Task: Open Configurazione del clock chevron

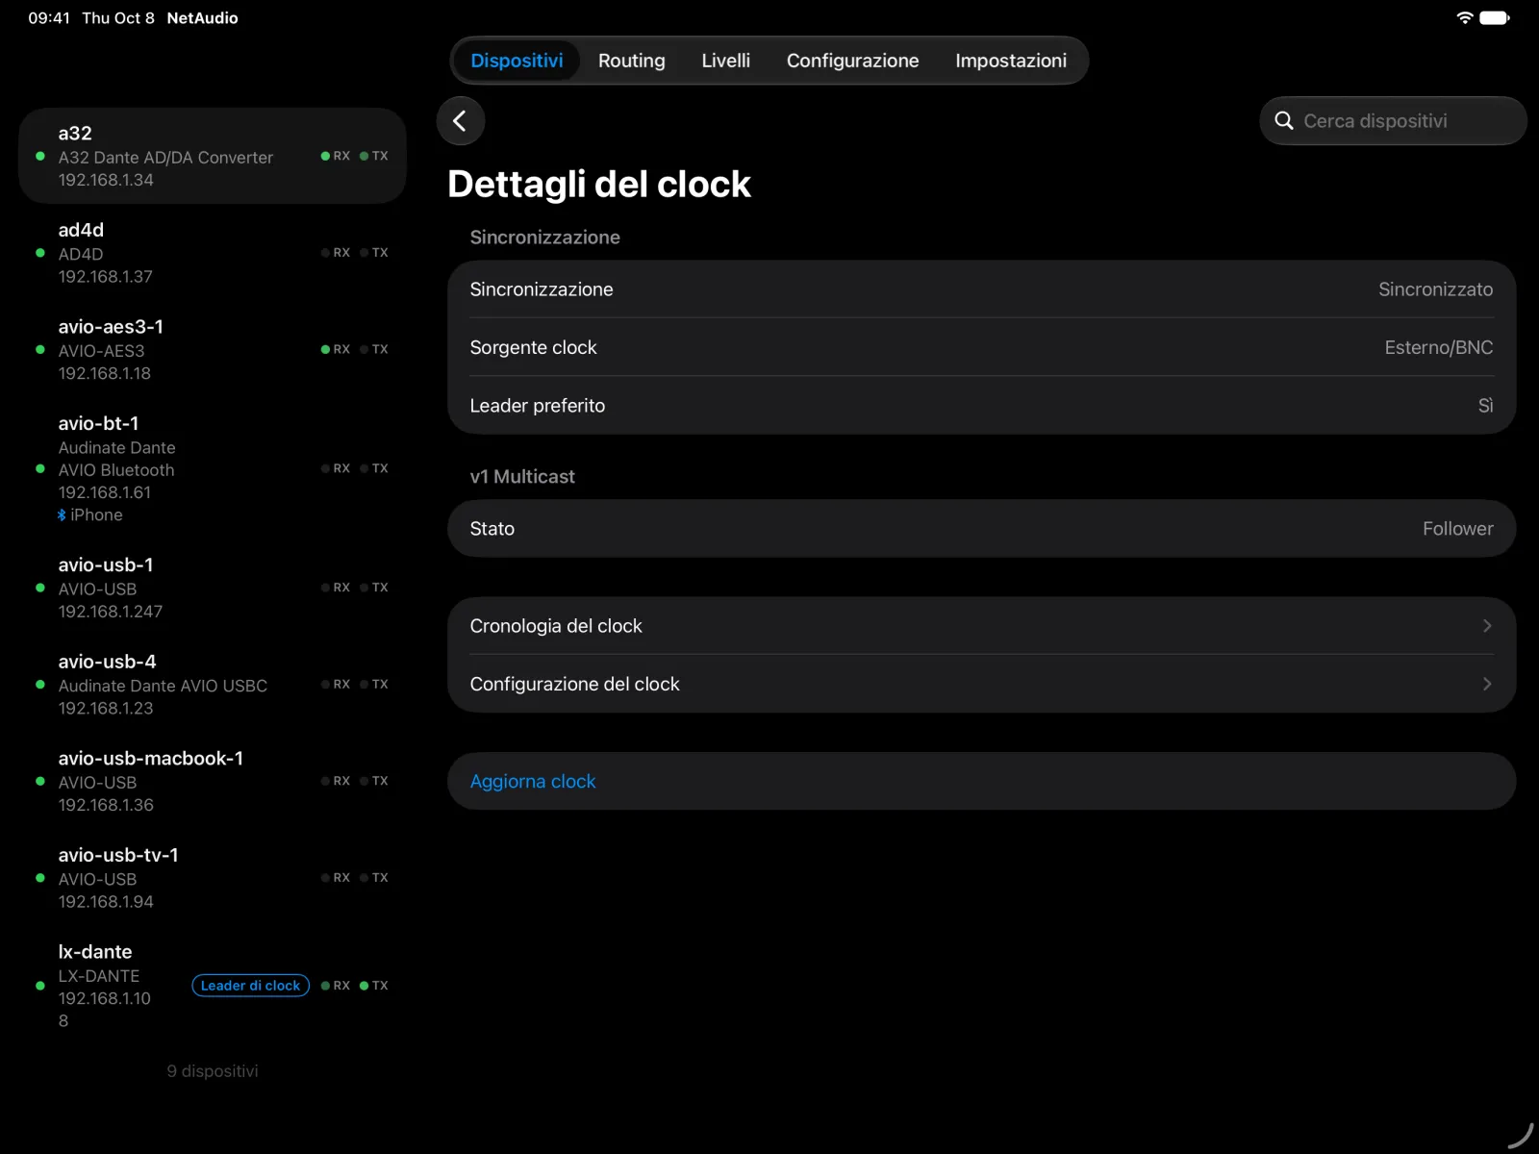Action: 1487,684
